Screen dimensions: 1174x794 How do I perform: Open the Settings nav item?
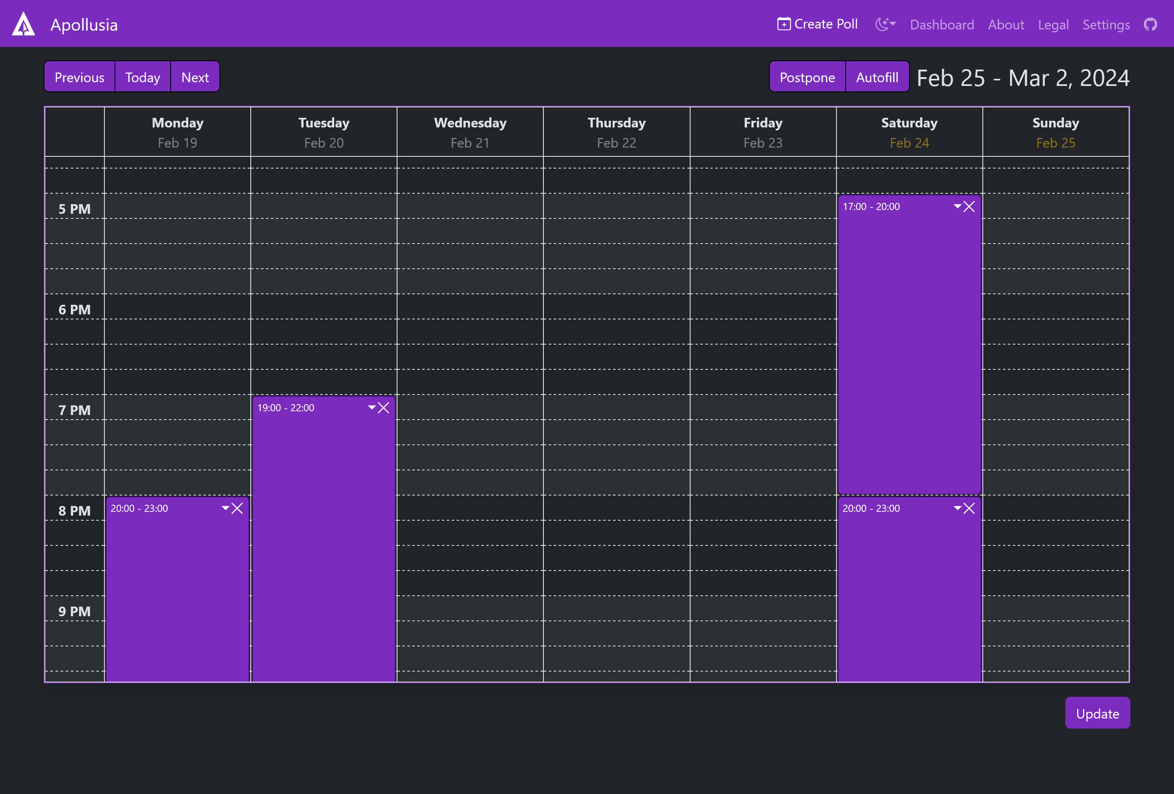click(1106, 25)
